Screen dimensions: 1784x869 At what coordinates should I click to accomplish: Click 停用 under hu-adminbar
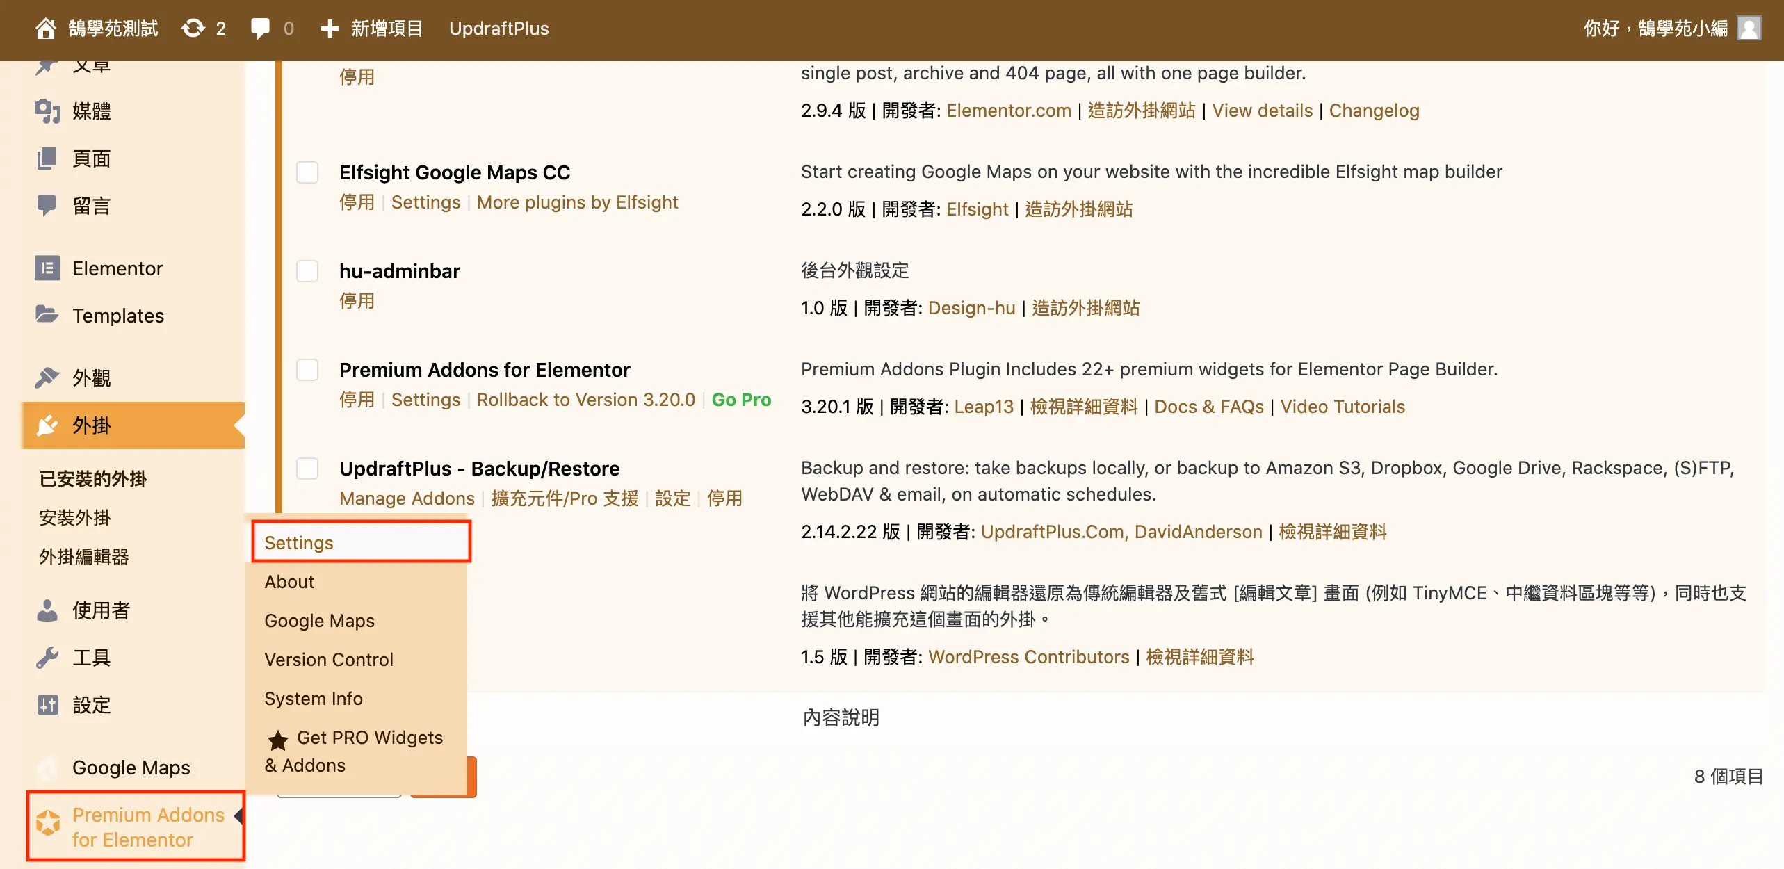coord(357,301)
